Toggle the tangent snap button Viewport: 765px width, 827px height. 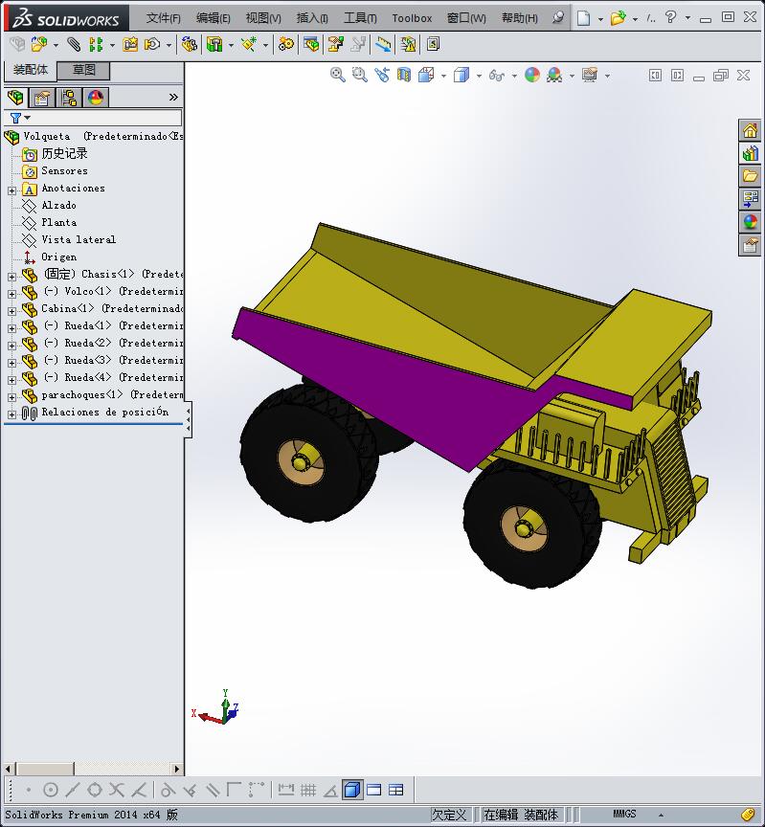coord(168,790)
